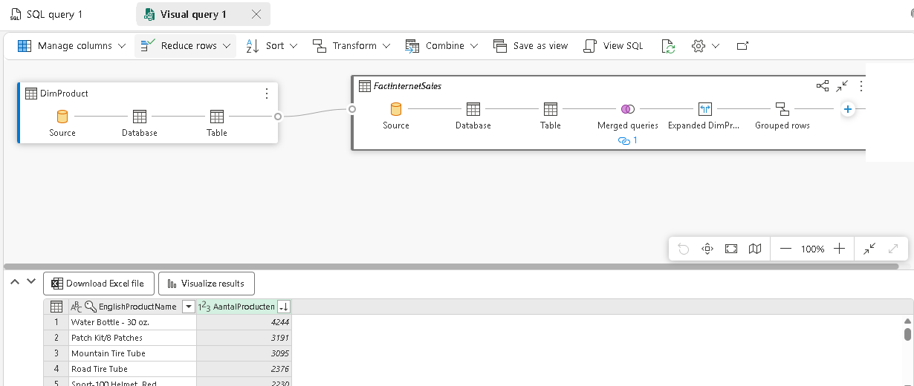The height and width of the screenshot is (386, 914).
Task: Click the 3095 value cell
Action: pyautogui.click(x=244, y=353)
